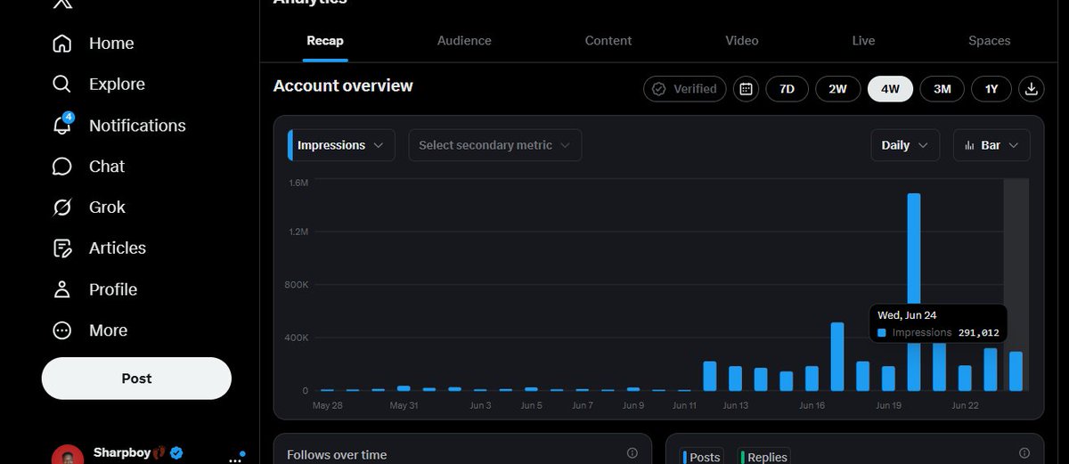
Task: Select the 4W time range
Action: pyautogui.click(x=890, y=89)
